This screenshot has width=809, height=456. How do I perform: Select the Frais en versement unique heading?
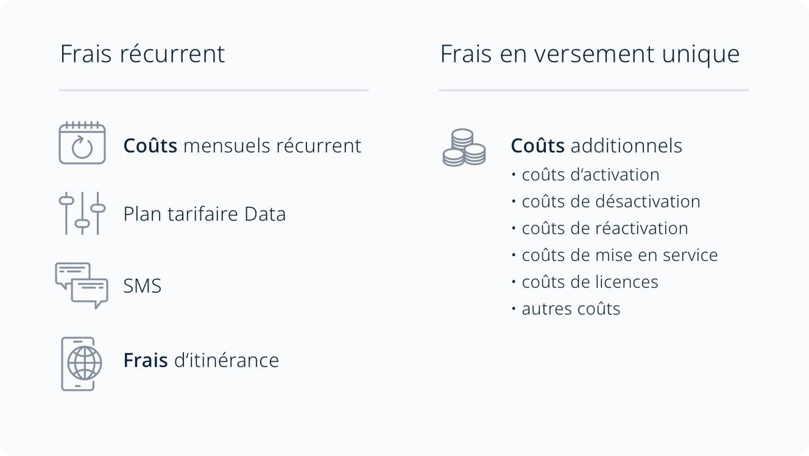[590, 54]
